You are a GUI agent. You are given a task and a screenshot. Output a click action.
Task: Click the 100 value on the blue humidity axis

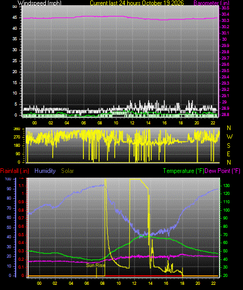coord(8,179)
